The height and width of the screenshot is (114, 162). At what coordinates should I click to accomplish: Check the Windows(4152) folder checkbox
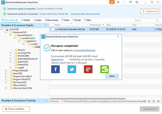click(x=9, y=32)
